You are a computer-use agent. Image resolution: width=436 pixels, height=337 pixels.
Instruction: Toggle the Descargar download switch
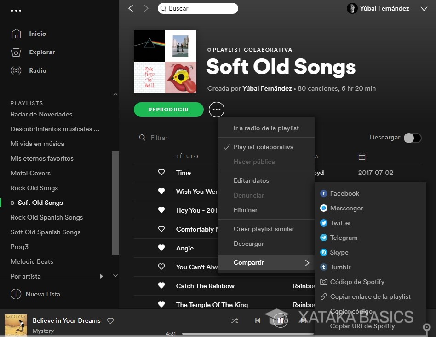click(412, 138)
